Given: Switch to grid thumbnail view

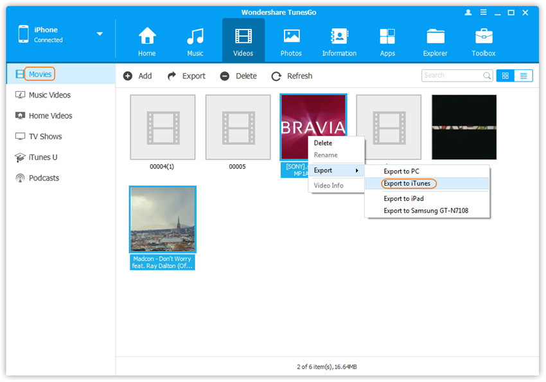Looking at the screenshot, I should pyautogui.click(x=505, y=76).
